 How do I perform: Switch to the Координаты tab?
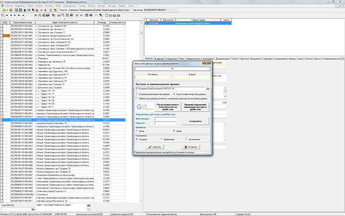[171, 59]
